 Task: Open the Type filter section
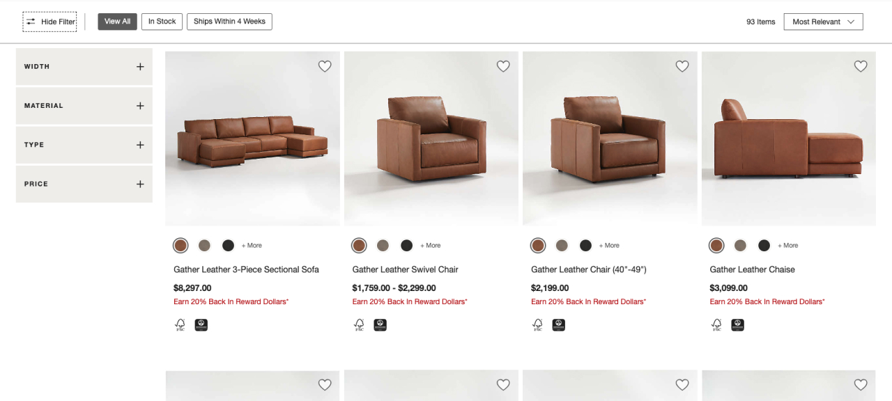click(84, 145)
